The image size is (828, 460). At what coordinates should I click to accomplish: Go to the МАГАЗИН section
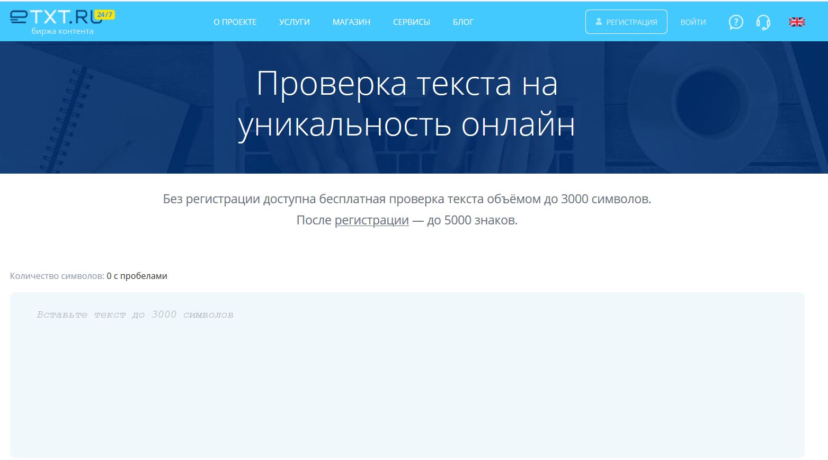[351, 22]
